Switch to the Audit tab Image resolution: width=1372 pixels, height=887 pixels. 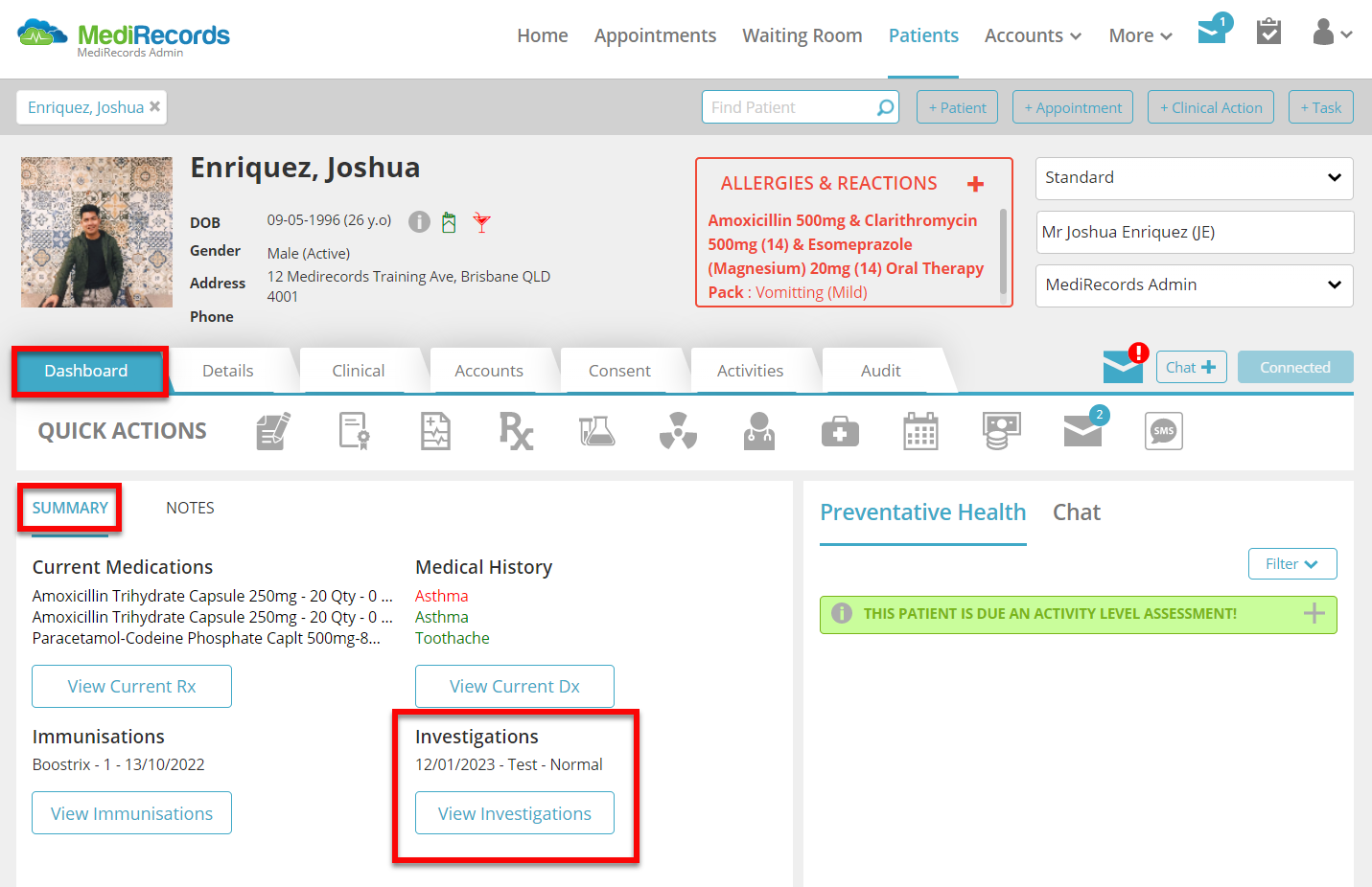(x=880, y=371)
